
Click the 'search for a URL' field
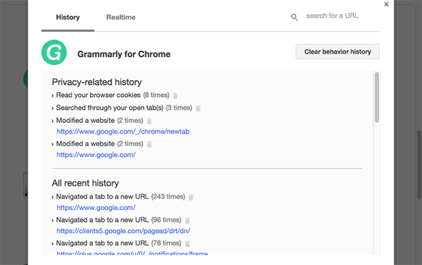[x=332, y=16]
